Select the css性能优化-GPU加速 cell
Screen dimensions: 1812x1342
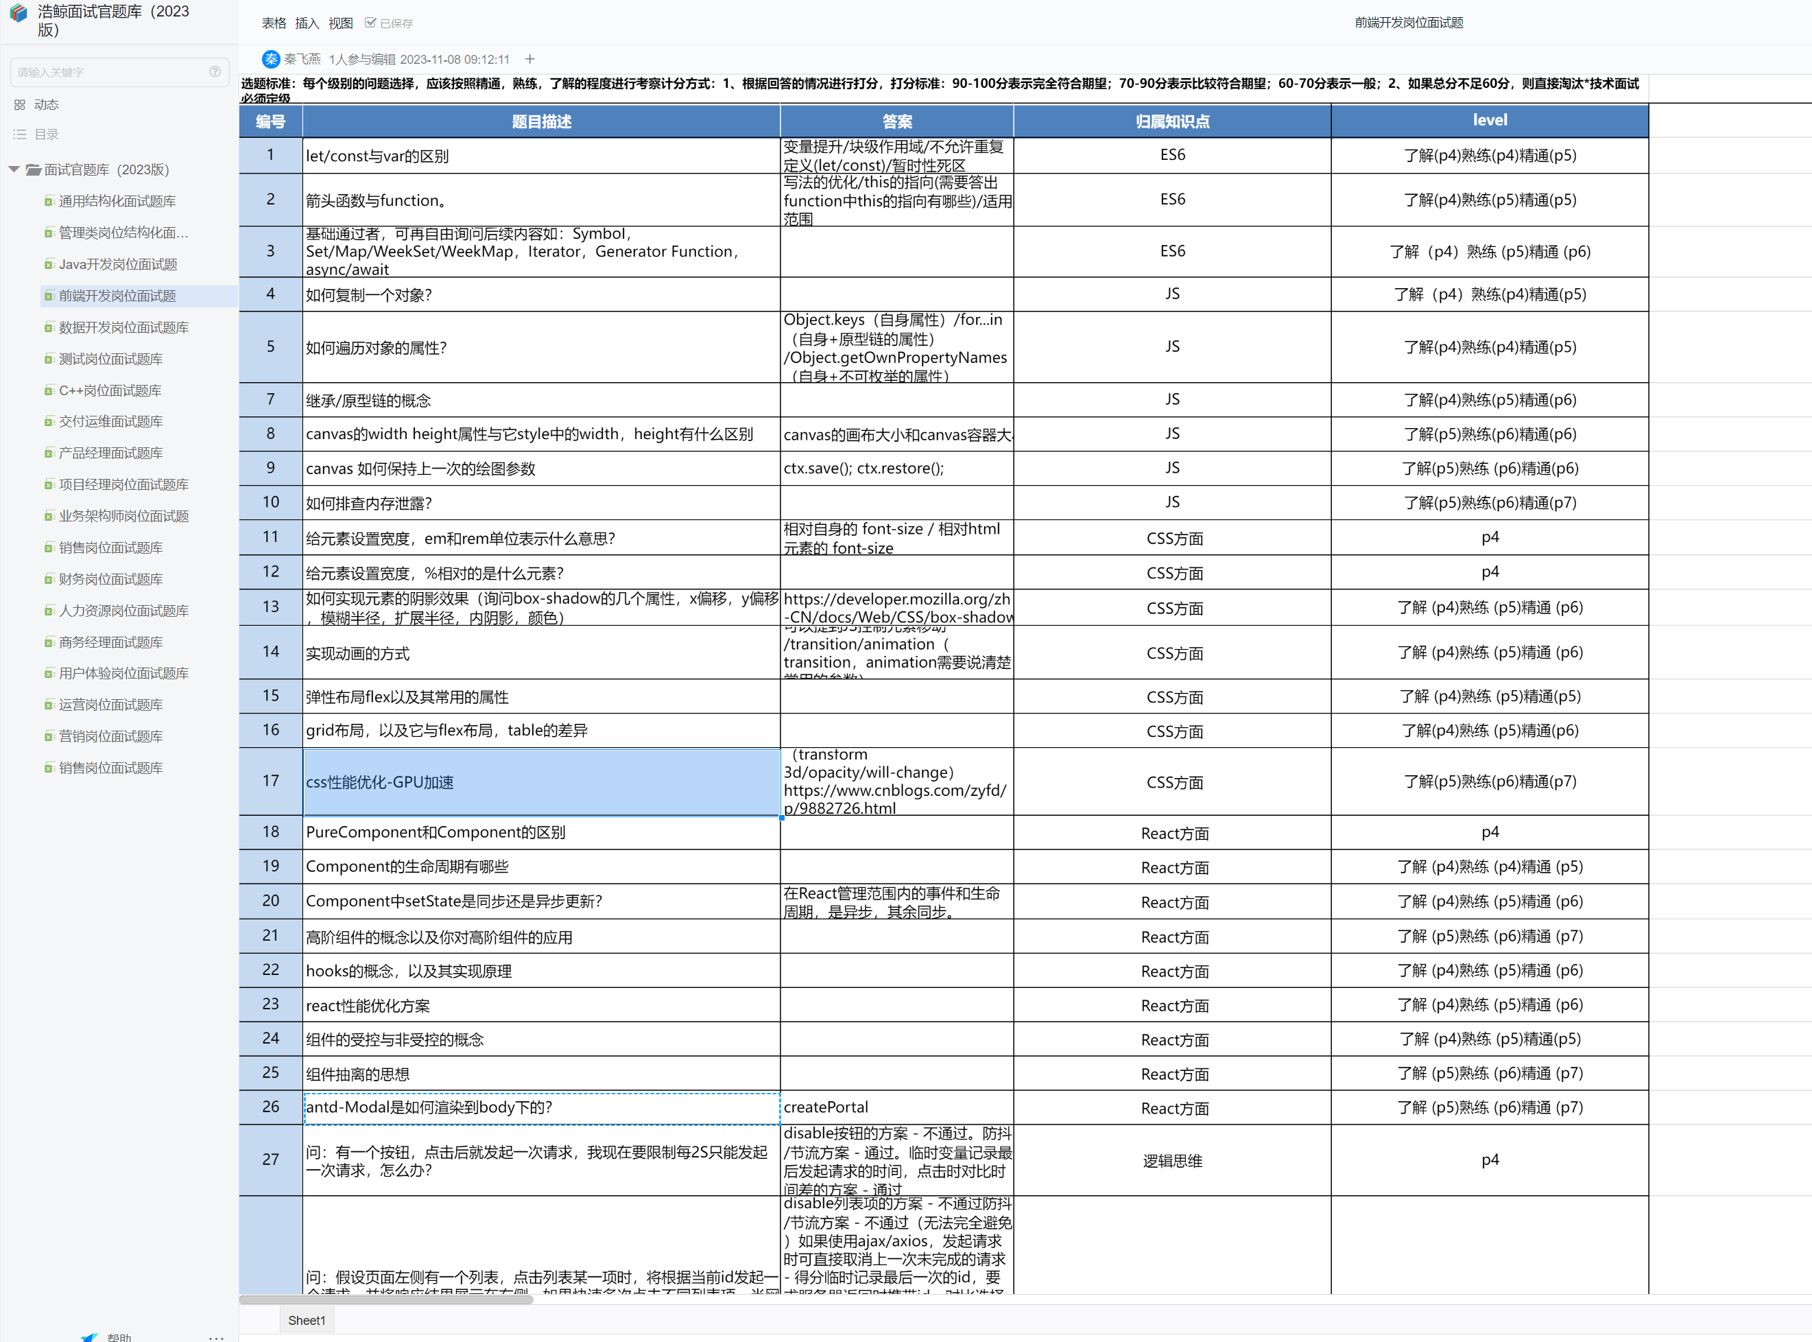(540, 781)
